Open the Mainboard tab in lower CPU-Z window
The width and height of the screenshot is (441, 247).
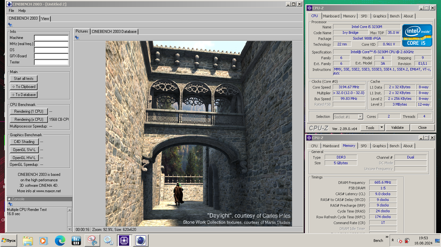click(331, 146)
